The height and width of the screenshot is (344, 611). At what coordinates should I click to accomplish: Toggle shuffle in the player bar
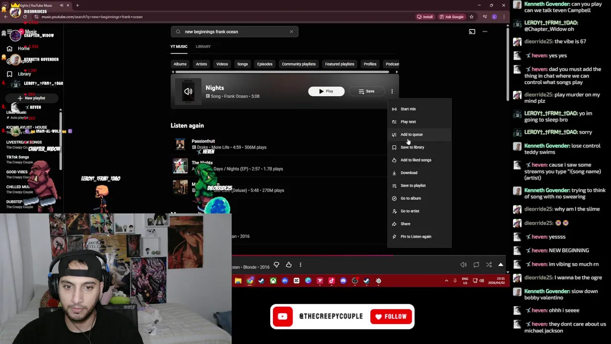(489, 265)
